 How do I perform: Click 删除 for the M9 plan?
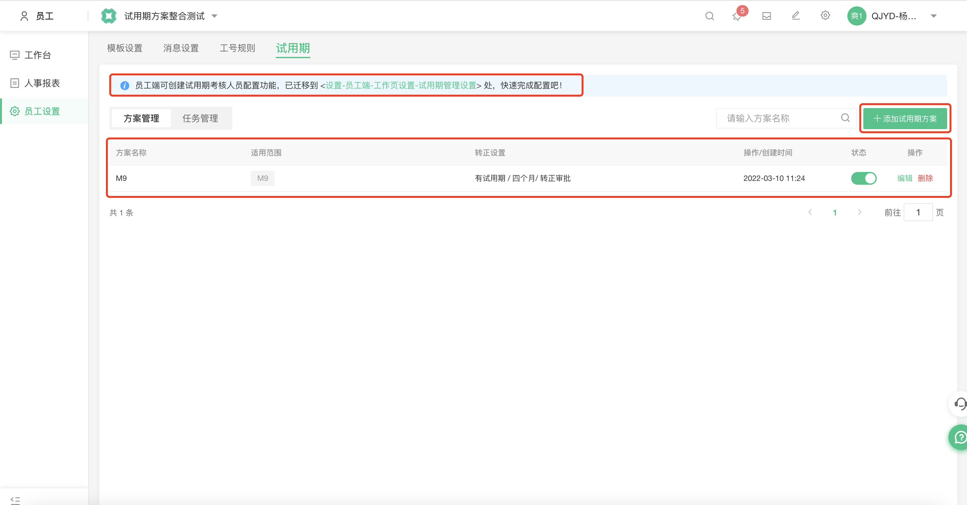point(925,178)
